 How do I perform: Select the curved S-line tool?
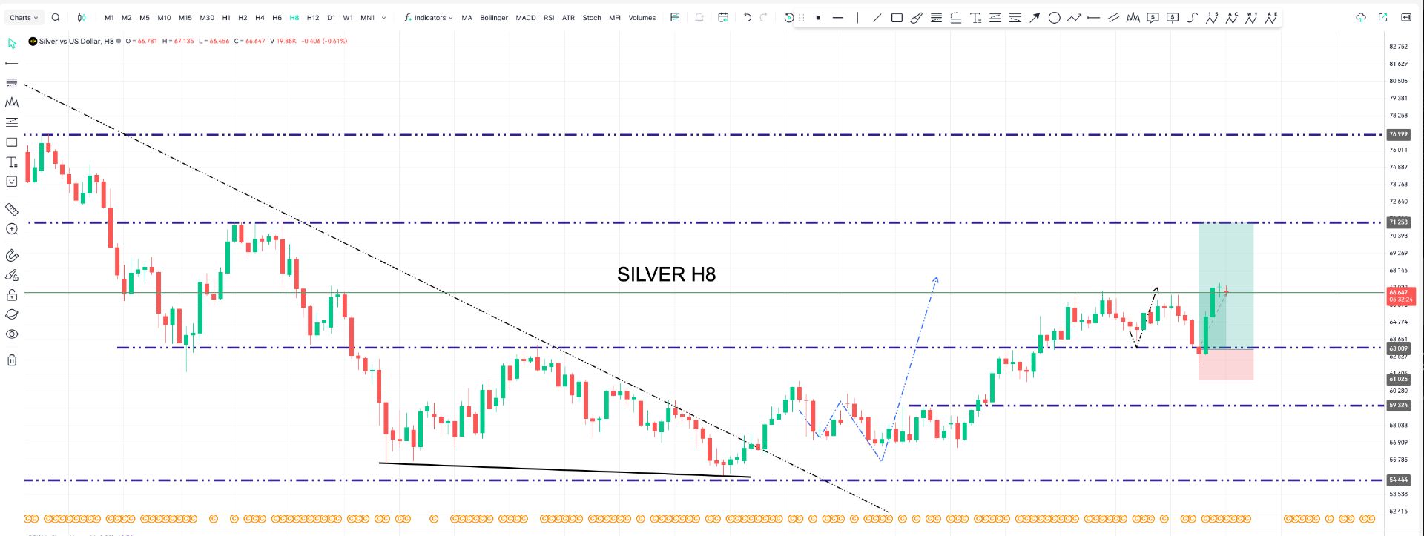tap(1192, 18)
